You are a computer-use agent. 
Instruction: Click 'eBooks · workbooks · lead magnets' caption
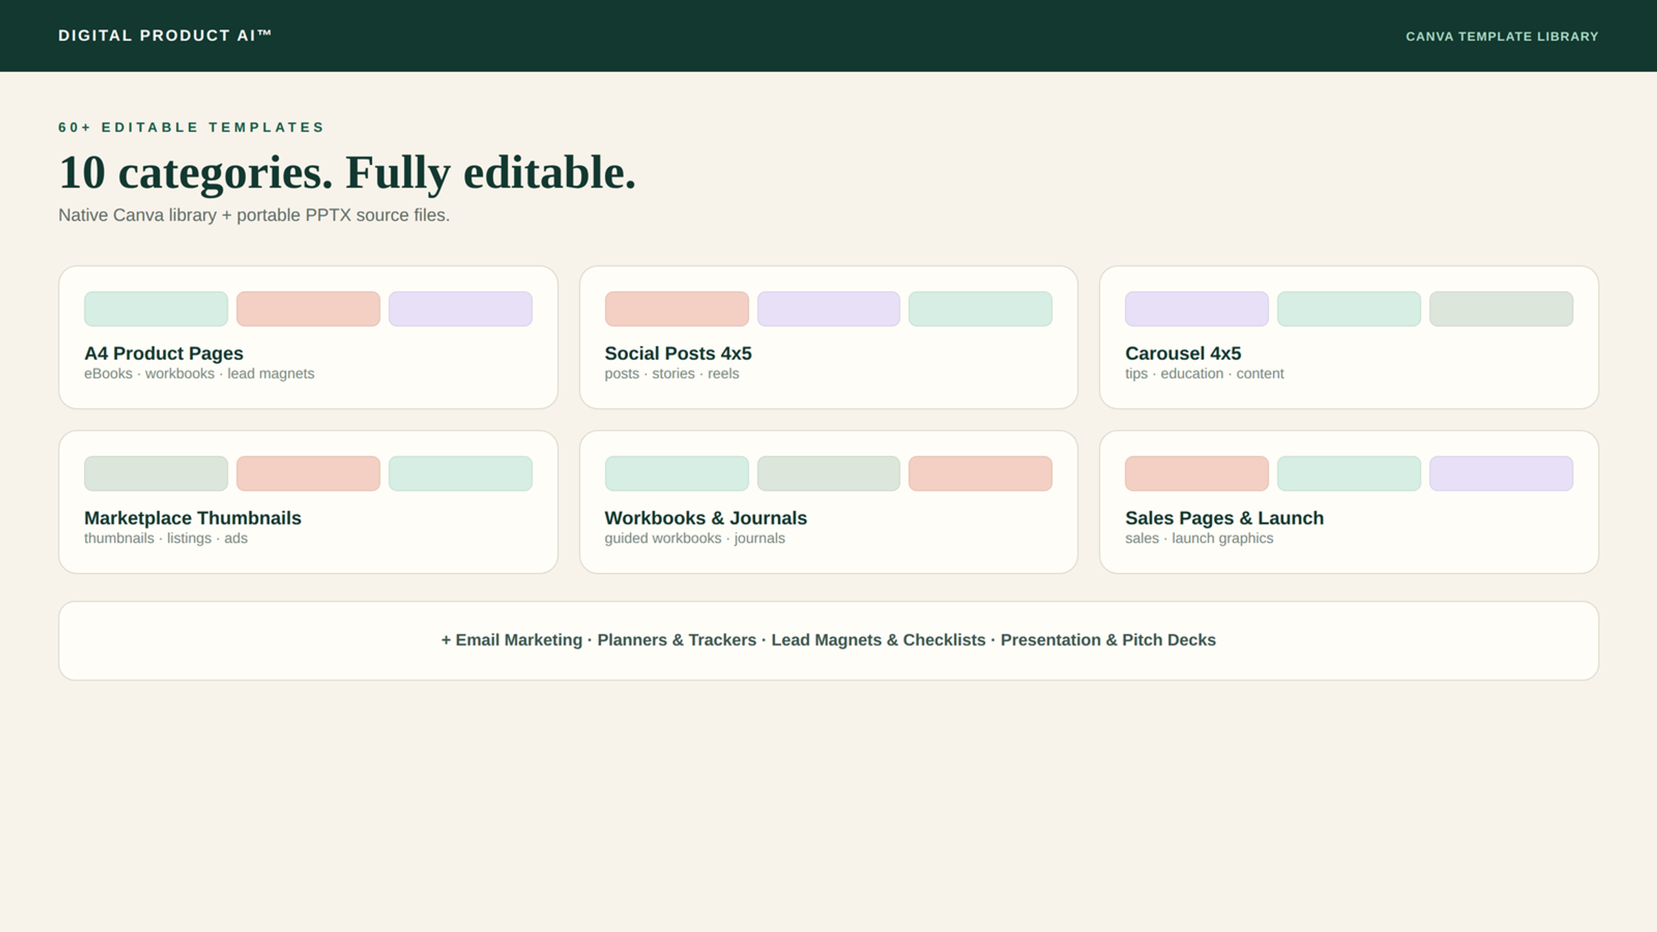tap(199, 373)
